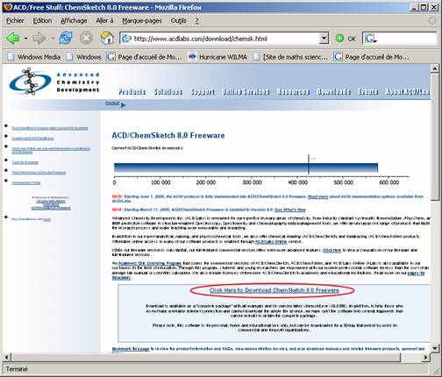Click the ACD/ChemSketch 8.0 Freeware heading
This screenshot has width=442, height=377.
point(168,135)
